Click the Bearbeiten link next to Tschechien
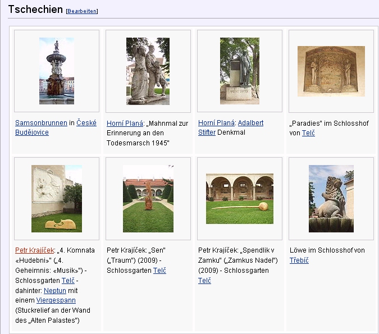This screenshot has width=379, height=334. (x=82, y=11)
